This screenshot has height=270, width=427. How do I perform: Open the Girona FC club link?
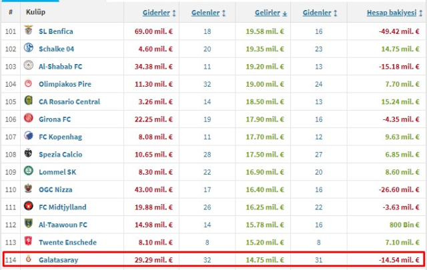pos(55,119)
